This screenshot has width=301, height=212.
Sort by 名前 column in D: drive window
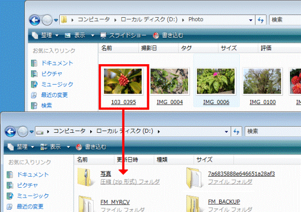point(94,160)
